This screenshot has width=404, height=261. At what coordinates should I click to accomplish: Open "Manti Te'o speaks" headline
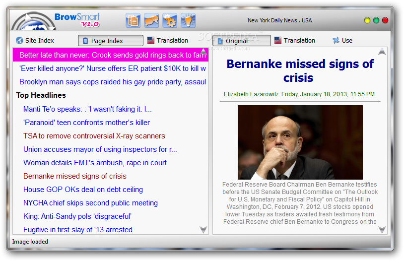click(87, 109)
